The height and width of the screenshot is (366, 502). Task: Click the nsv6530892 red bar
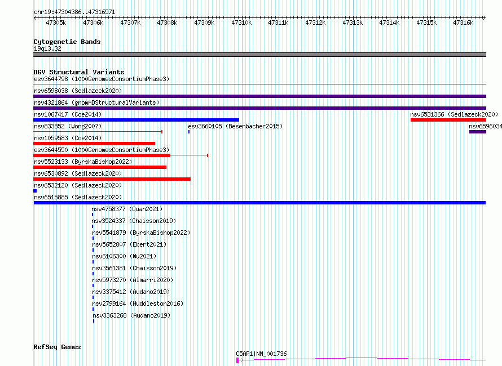[112, 179]
